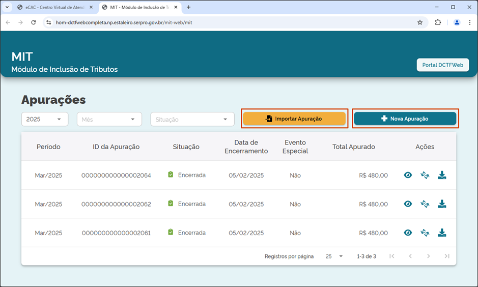Click the Importar Apuração button
The image size is (478, 287).
coord(294,119)
